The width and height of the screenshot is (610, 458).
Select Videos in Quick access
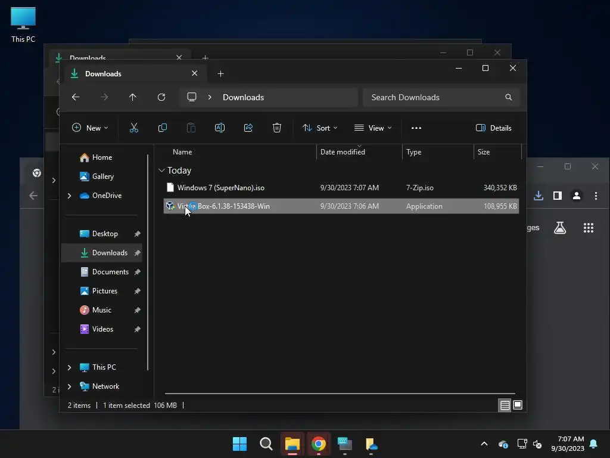tap(102, 329)
